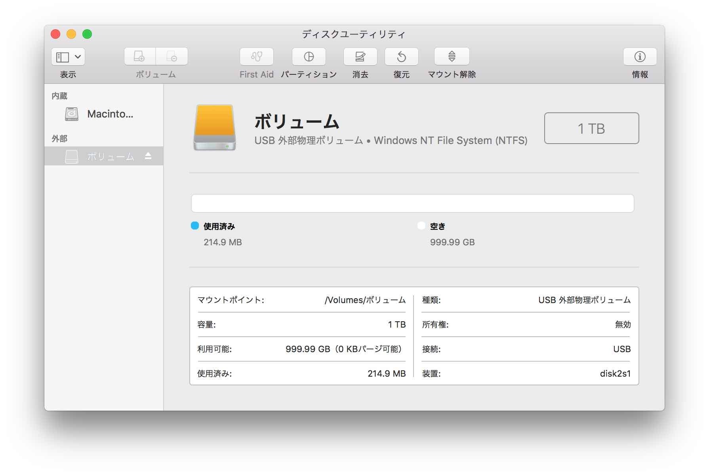Image resolution: width=709 pixels, height=474 pixels.
Task: Open the Partition tool
Action: [x=309, y=57]
